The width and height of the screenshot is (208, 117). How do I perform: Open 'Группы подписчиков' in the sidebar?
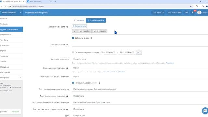[11, 29]
